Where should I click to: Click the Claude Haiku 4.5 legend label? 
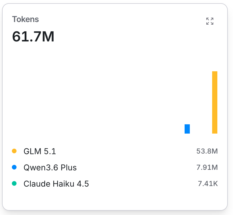tap(56, 184)
